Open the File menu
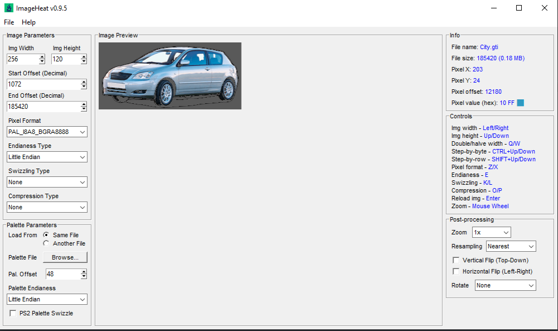558x331 pixels. (x=9, y=22)
